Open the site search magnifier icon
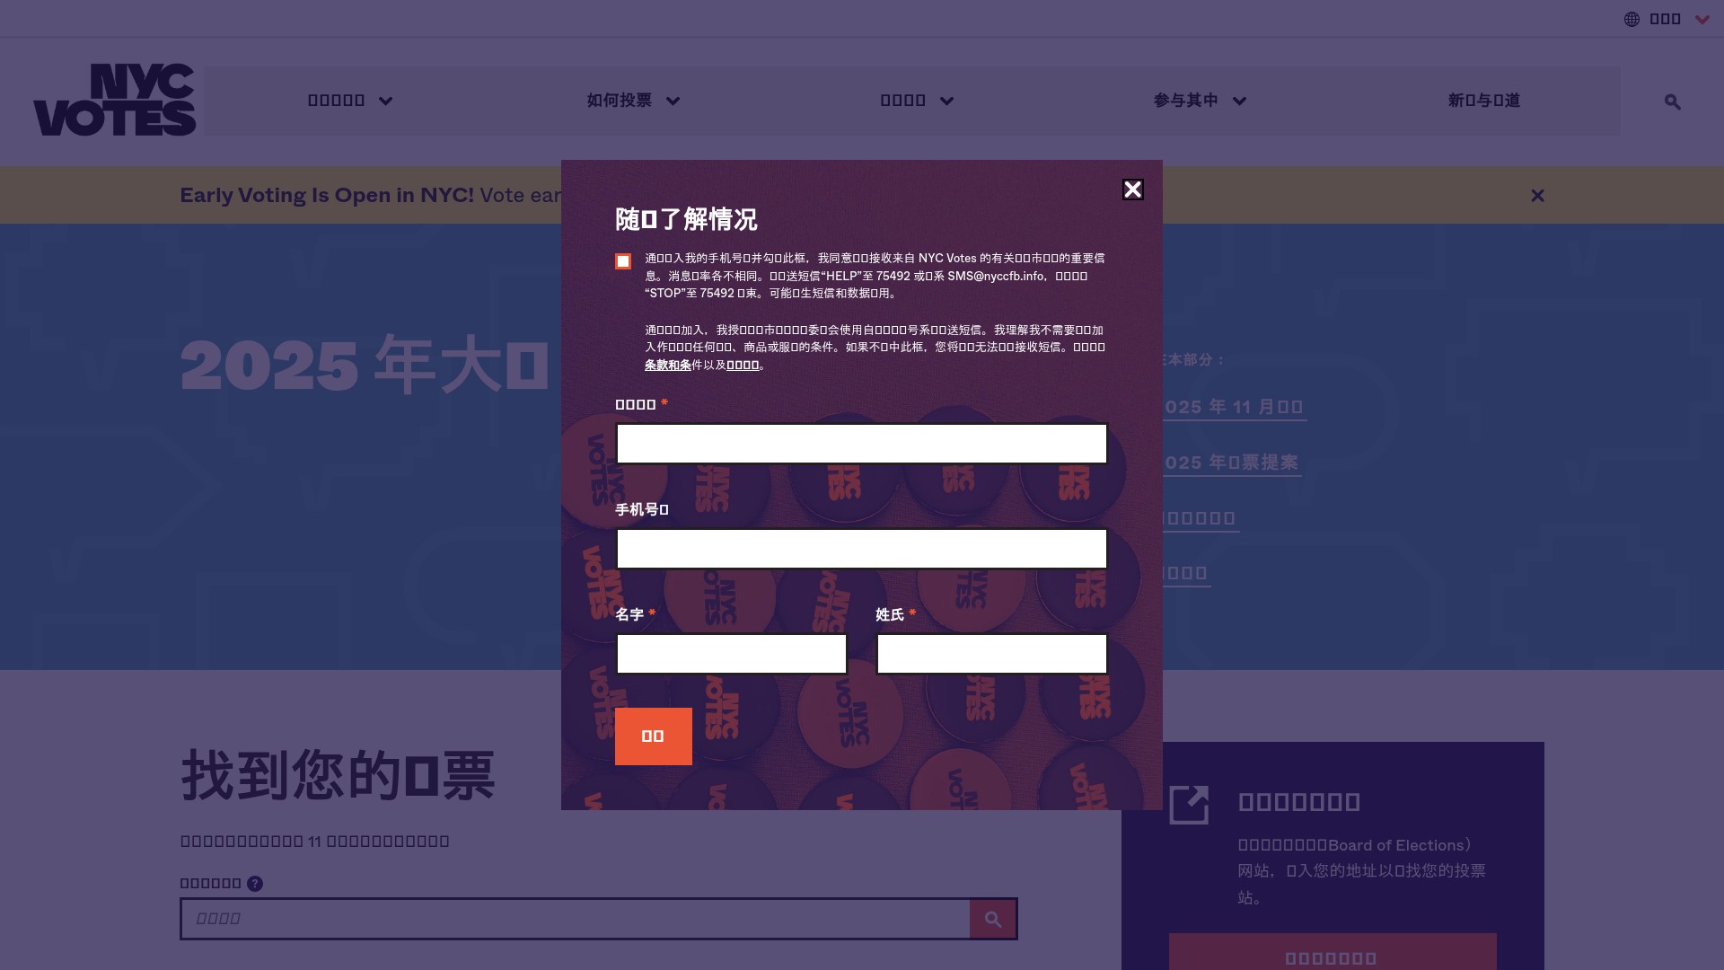This screenshot has height=970, width=1724. coord(1672,101)
